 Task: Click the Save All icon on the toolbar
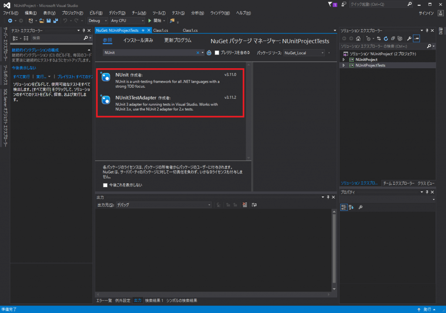[56, 20]
